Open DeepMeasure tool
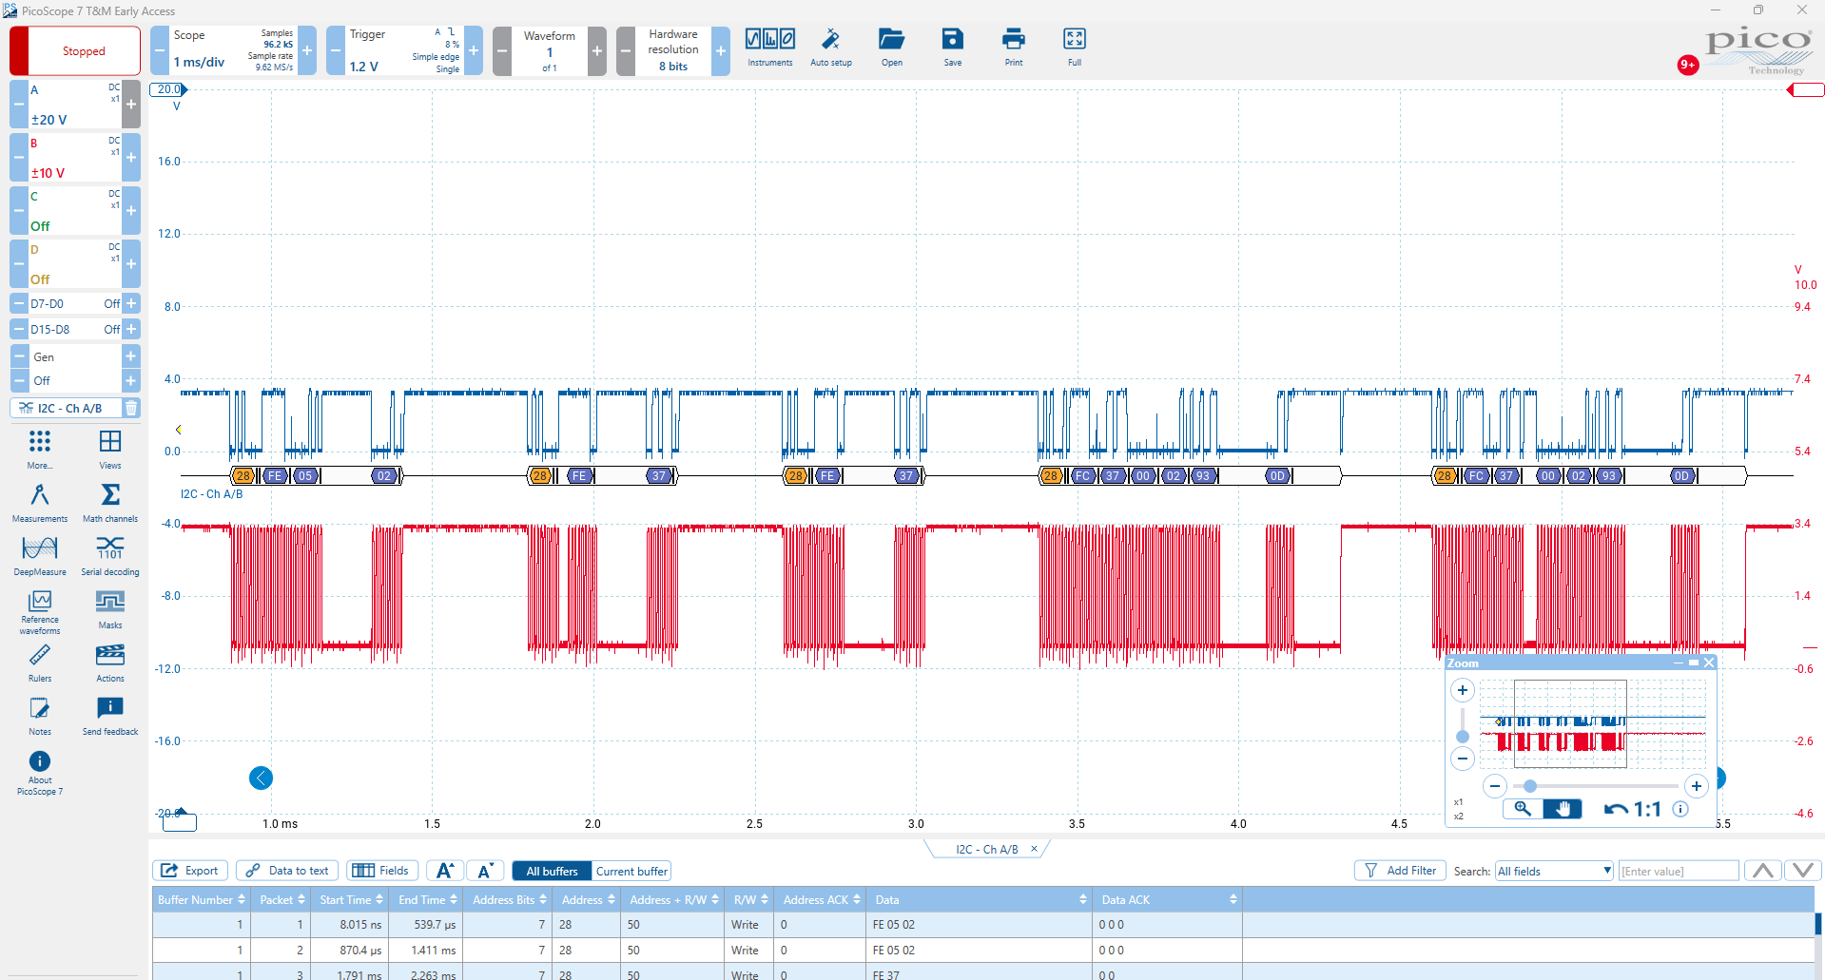The width and height of the screenshot is (1825, 980). pos(40,556)
